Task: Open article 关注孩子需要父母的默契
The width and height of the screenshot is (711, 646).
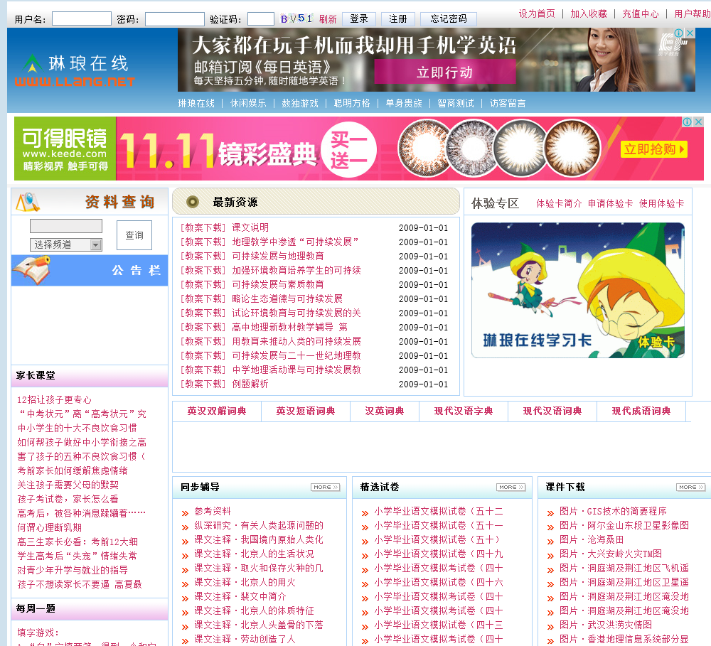Action: point(68,485)
